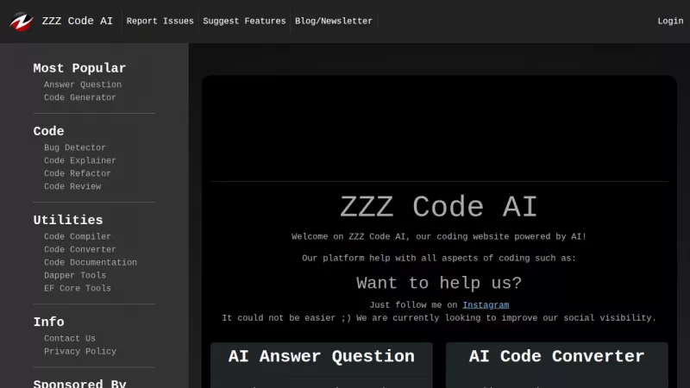Click the Utilities heading in the sidebar
The image size is (690, 388).
68,220
